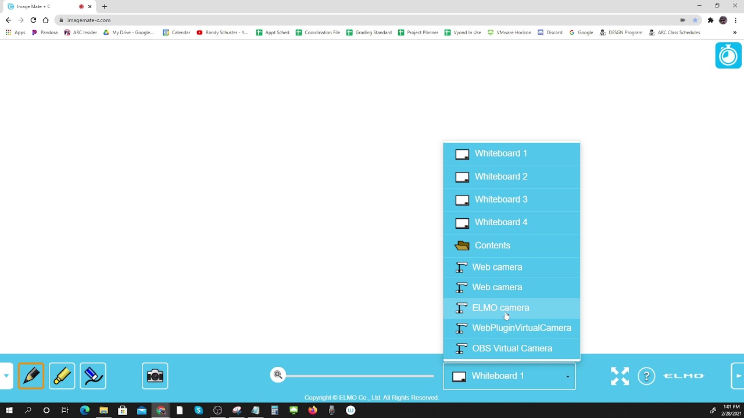
Task: Expand the right-side toolbar arrow
Action: click(x=738, y=376)
